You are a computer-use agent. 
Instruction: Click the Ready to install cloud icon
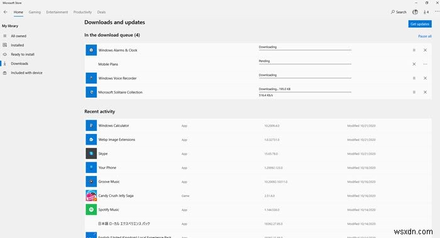pos(5,54)
